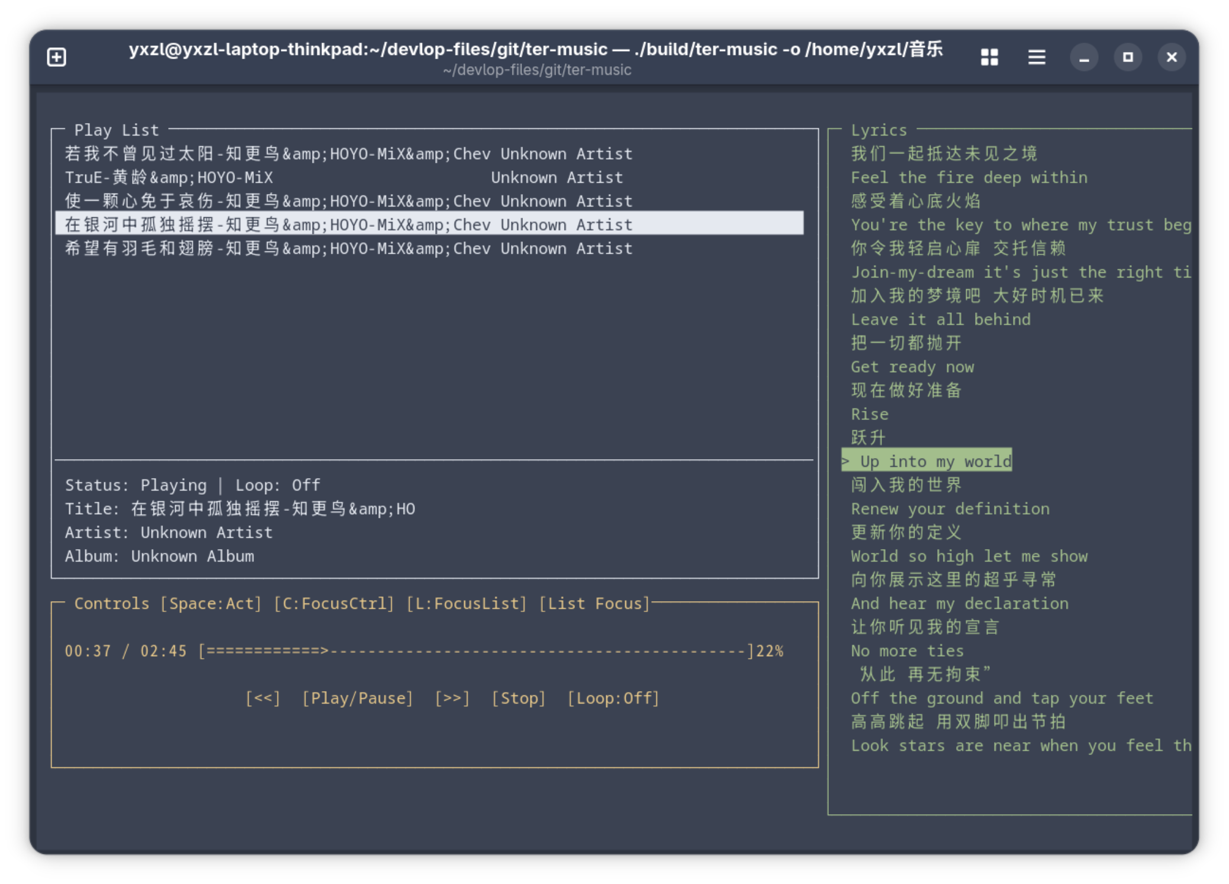Click the lyric line "Get ready now"

click(x=912, y=366)
